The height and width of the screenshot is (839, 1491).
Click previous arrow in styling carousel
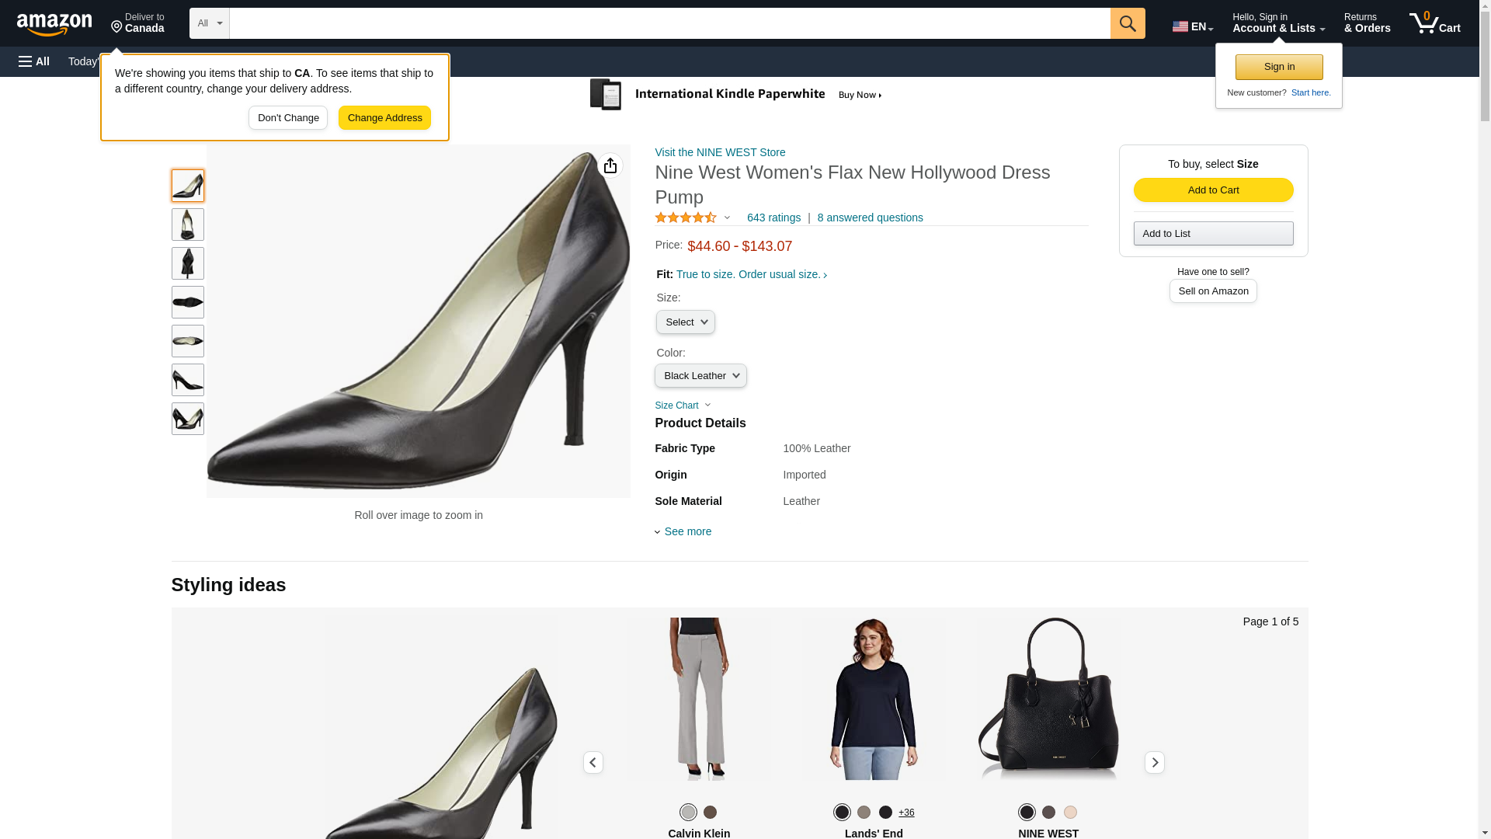pyautogui.click(x=593, y=762)
